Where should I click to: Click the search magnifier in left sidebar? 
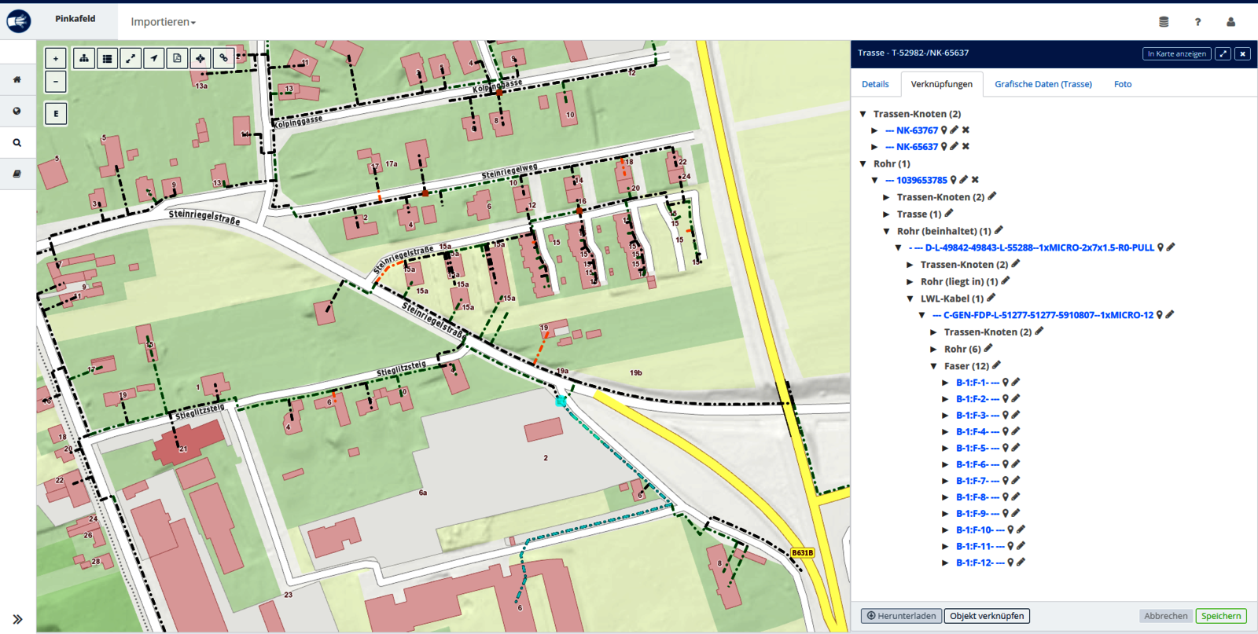[17, 143]
